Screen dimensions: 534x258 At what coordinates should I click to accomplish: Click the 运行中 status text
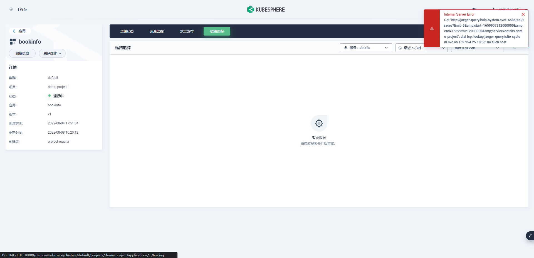pos(58,96)
